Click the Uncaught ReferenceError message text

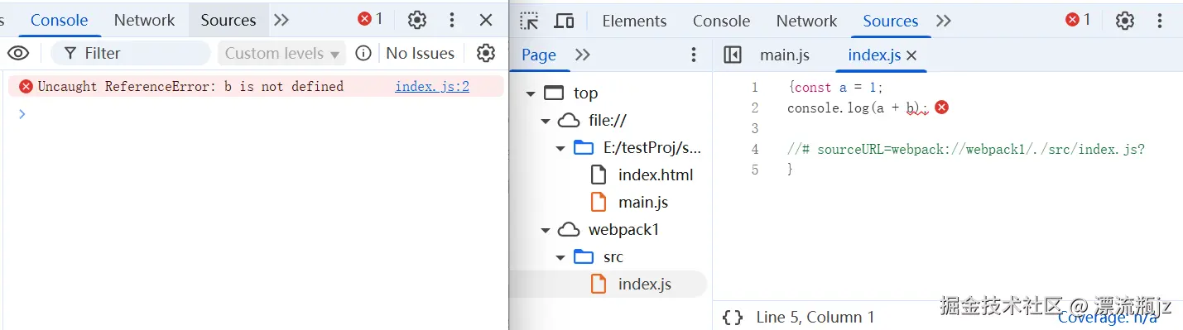coord(190,86)
